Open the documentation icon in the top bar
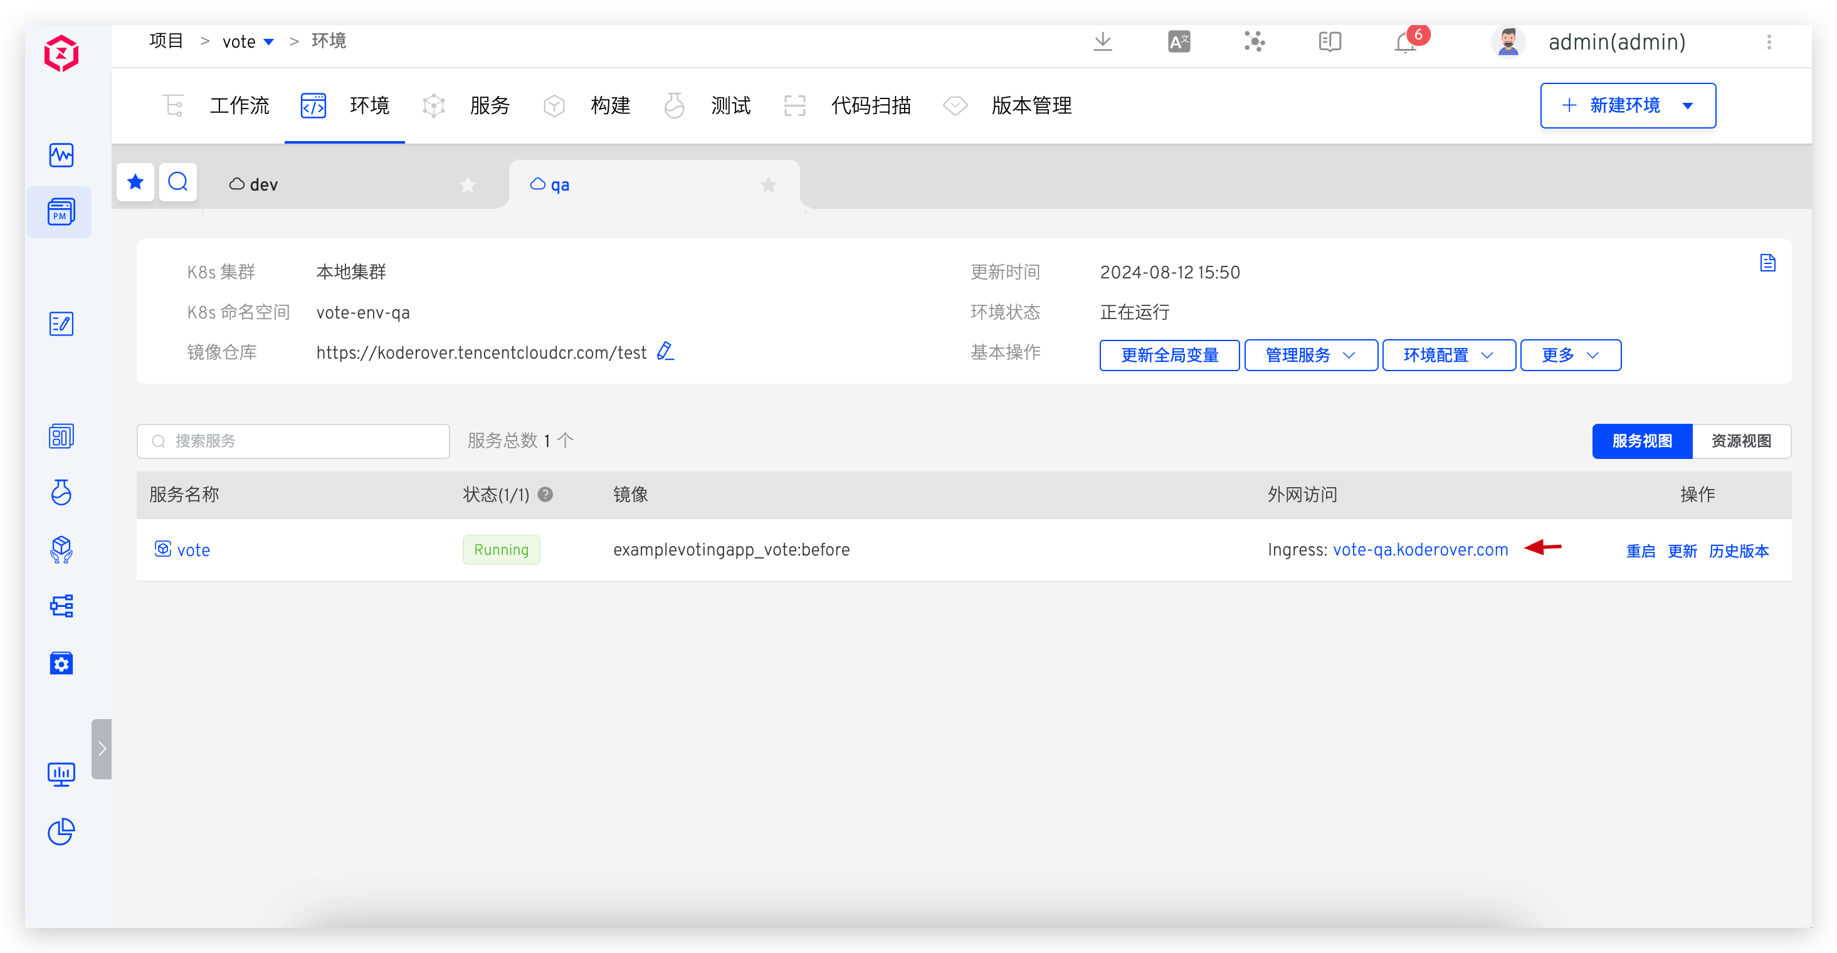Image resolution: width=1837 pixels, height=953 pixels. [1329, 41]
